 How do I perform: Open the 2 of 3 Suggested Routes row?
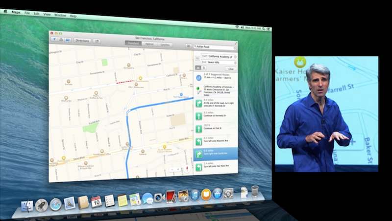(216, 77)
